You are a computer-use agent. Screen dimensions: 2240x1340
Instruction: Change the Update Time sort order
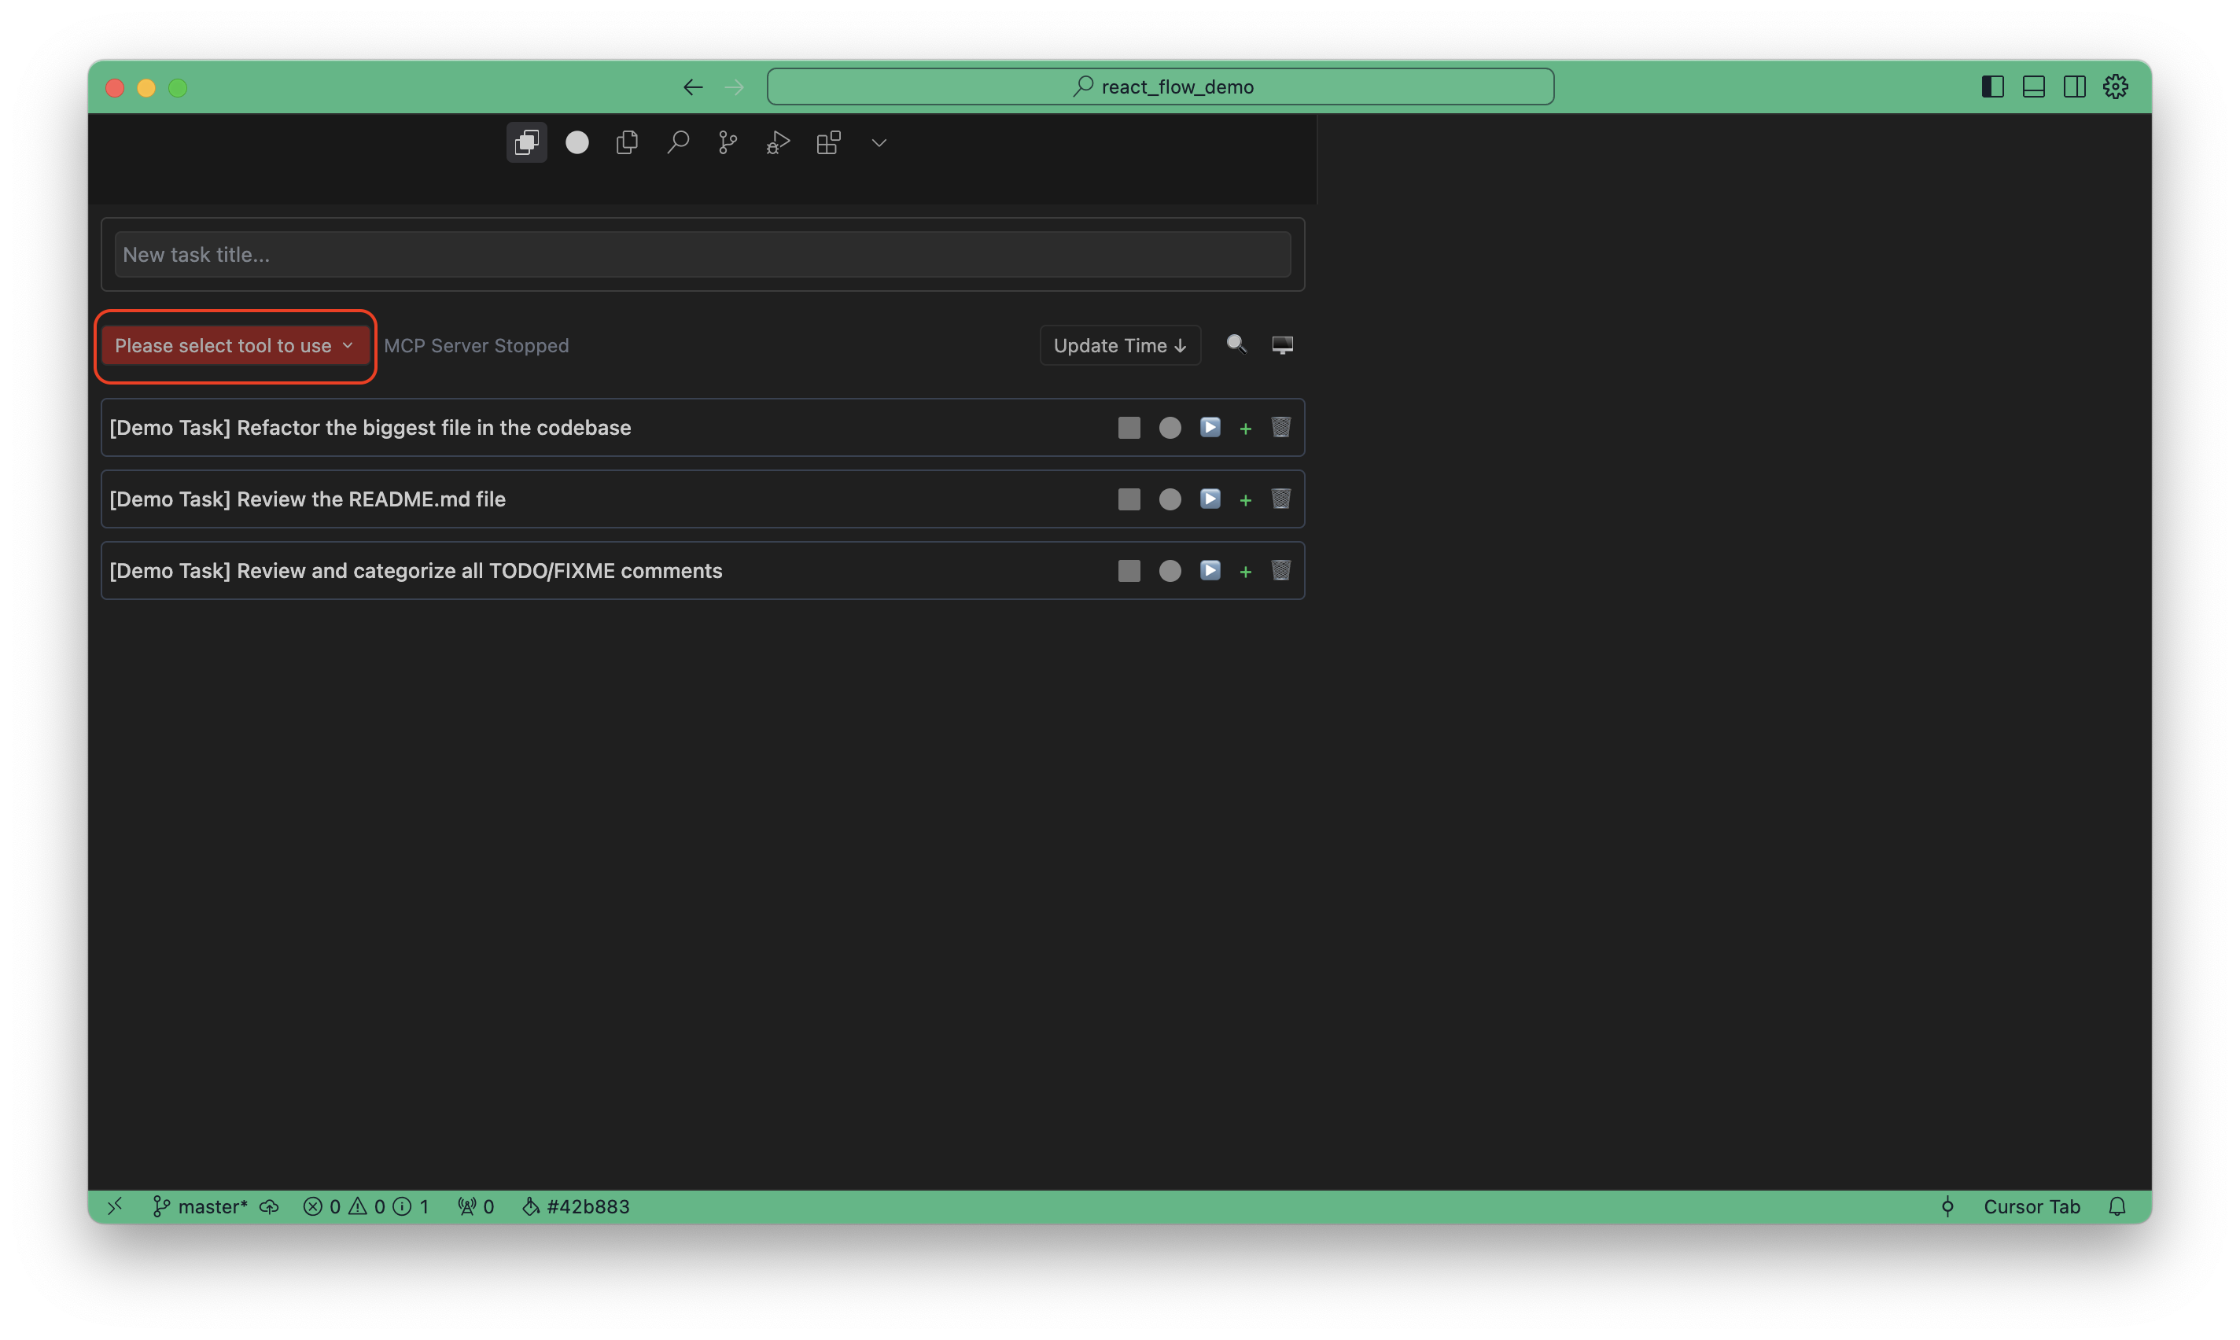(x=1119, y=346)
